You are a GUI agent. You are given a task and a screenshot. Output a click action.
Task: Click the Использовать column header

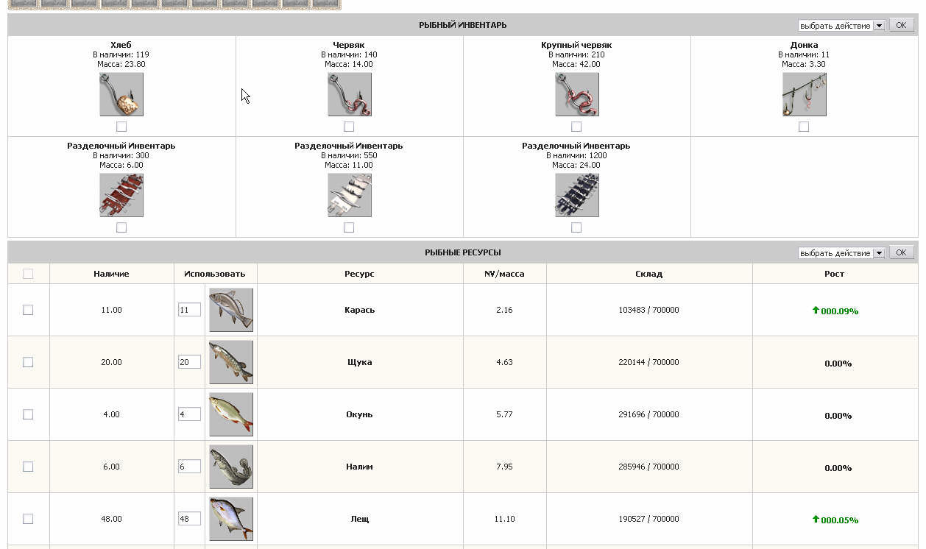215,274
